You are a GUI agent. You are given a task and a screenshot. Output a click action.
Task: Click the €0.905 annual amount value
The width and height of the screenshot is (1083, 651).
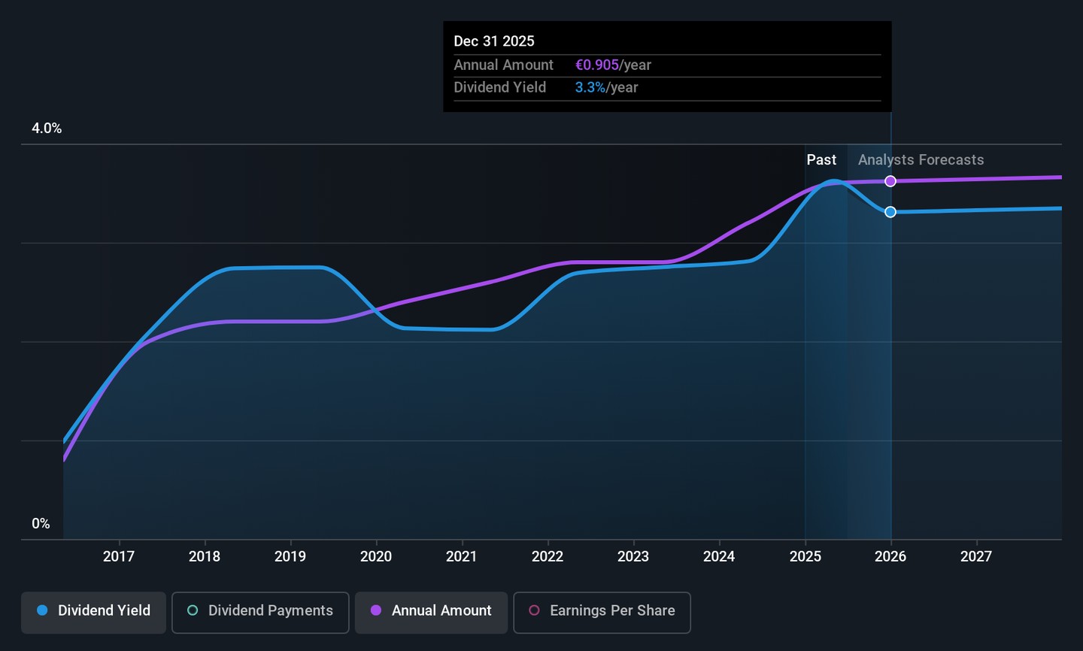[x=597, y=65]
